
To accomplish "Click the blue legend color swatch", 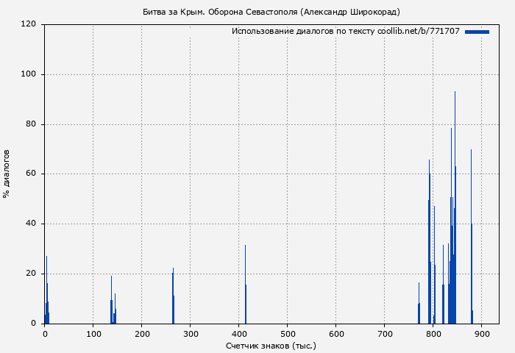I will (x=477, y=32).
